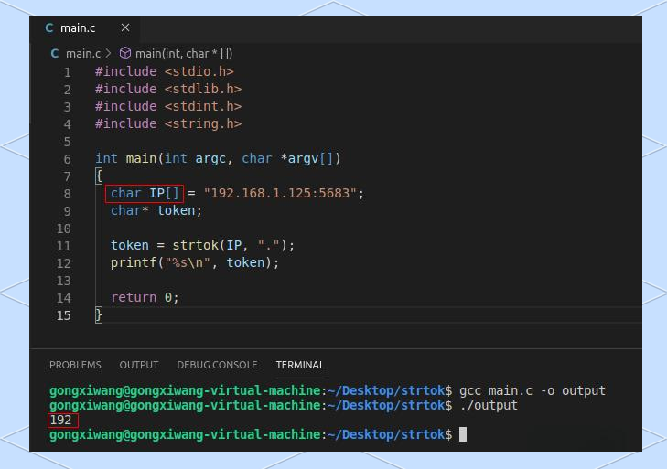The width and height of the screenshot is (667, 469).
Task: Click line number 11 in the gutter
Action: tap(63, 246)
